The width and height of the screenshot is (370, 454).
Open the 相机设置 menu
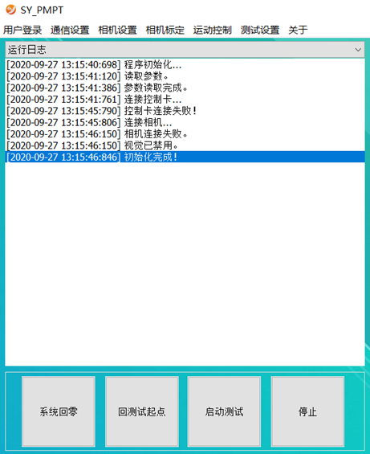pos(117,30)
